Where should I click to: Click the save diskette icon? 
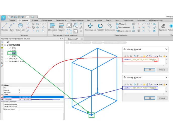(x=16, y=17)
